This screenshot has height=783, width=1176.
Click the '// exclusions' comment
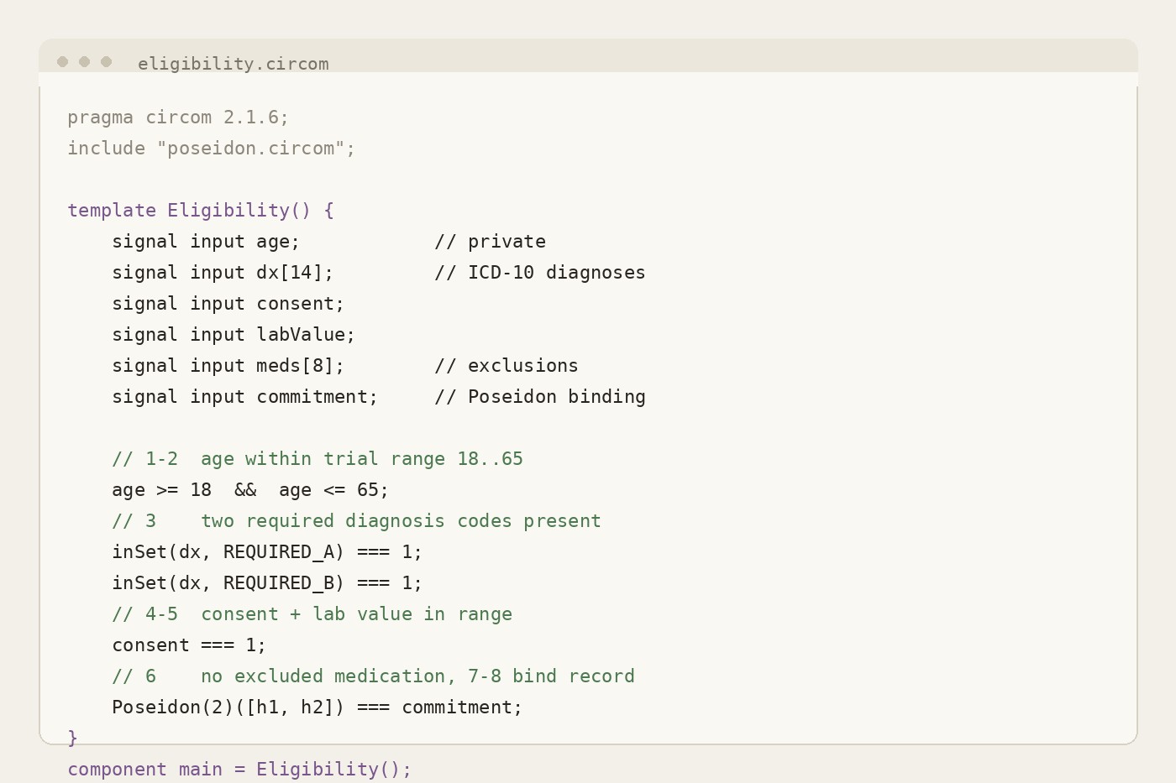pos(507,366)
